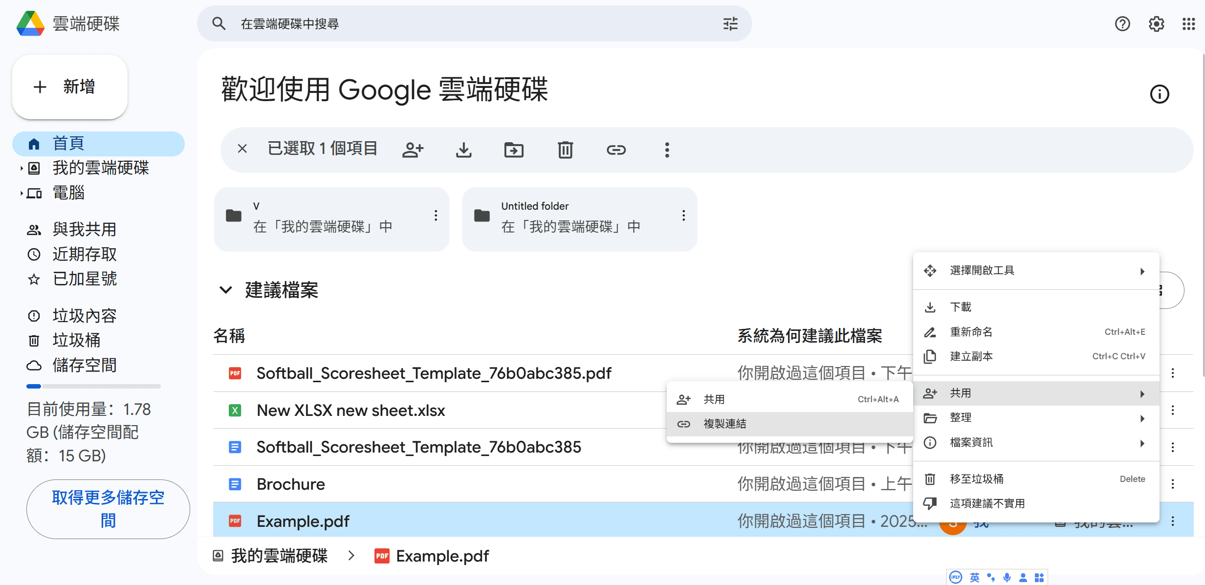Click the IME 英 language indicator
1205x585 pixels.
pos(975,578)
